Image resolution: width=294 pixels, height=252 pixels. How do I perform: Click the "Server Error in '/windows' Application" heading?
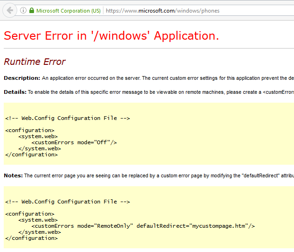pos(111,36)
